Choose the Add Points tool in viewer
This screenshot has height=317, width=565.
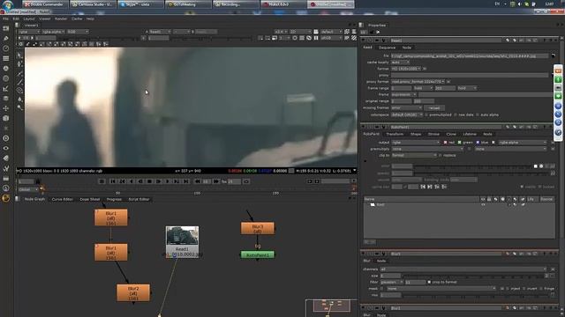pos(19,64)
